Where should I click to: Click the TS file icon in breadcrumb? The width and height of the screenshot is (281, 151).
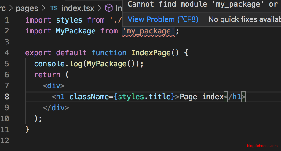pyautogui.click(x=54, y=8)
